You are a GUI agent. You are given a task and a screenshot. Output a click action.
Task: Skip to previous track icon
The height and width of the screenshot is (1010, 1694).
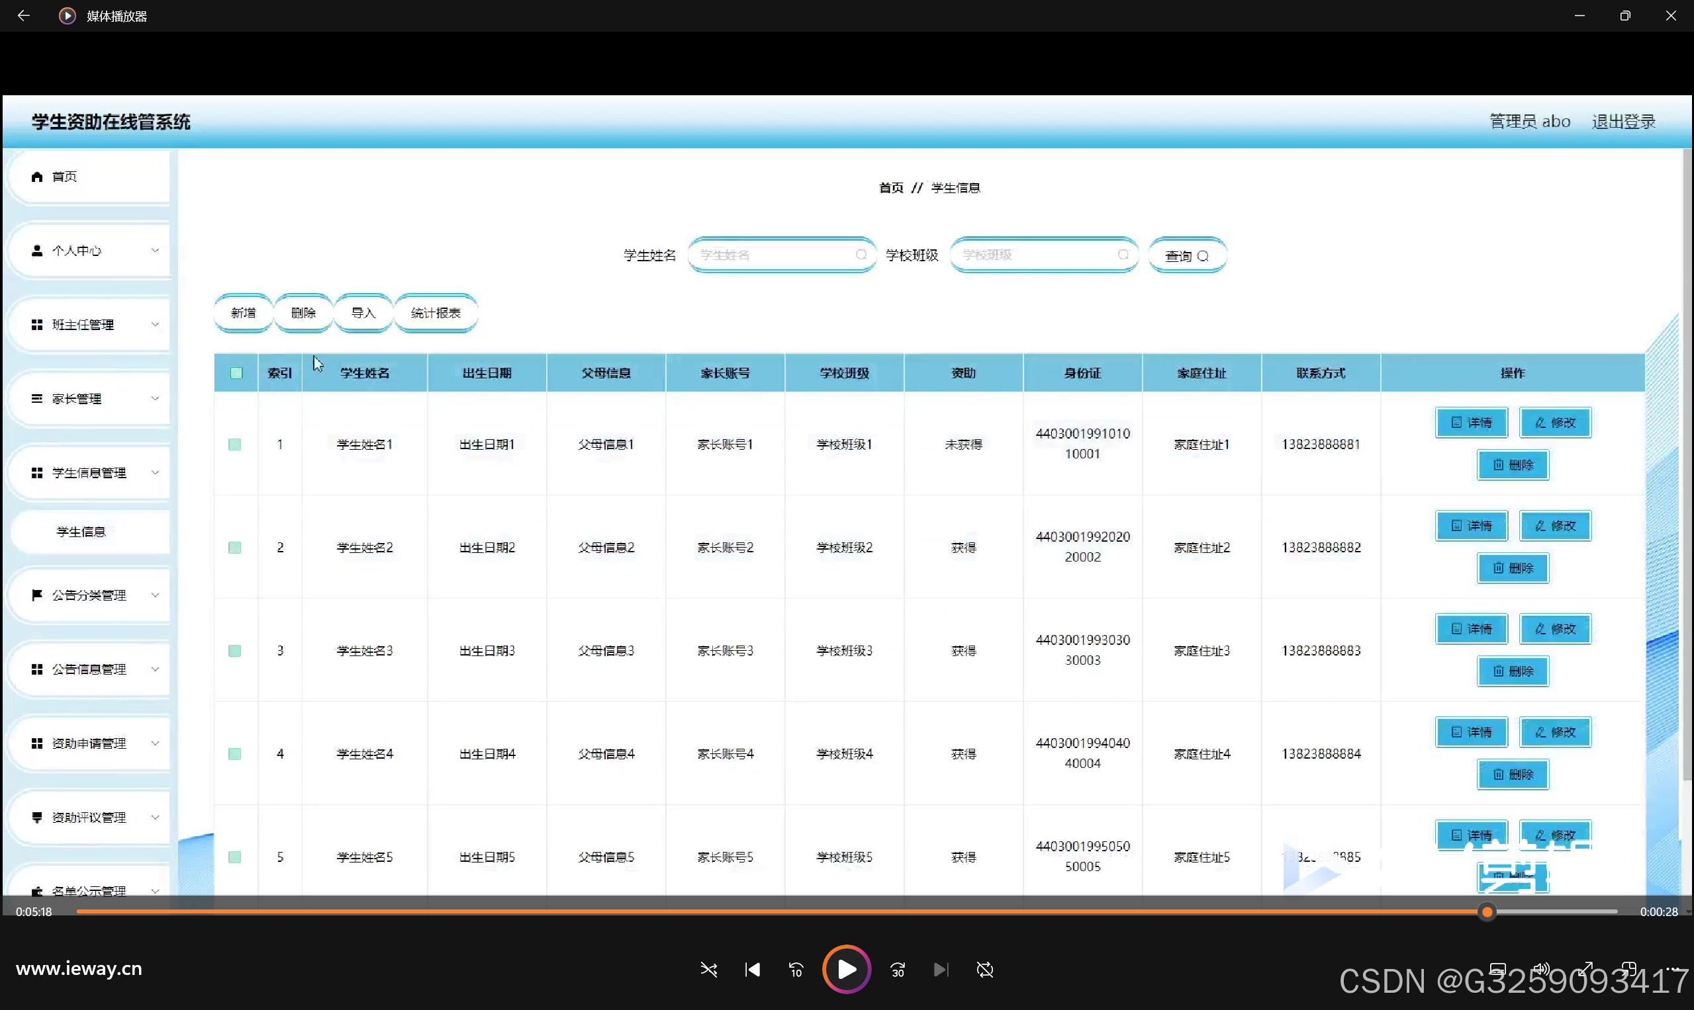click(x=752, y=969)
